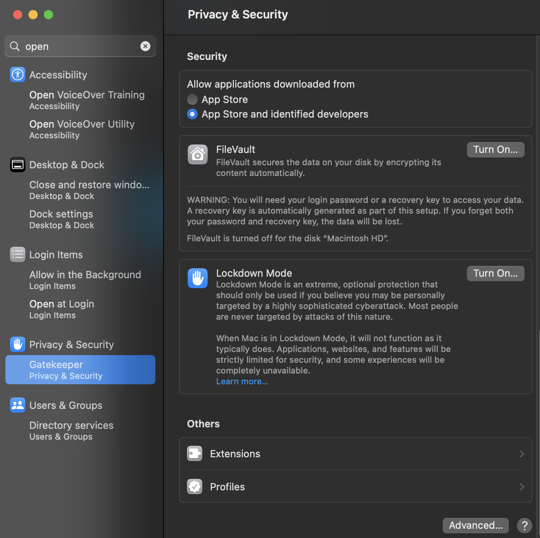
Task: Click the Login Items list icon
Action: click(18, 254)
